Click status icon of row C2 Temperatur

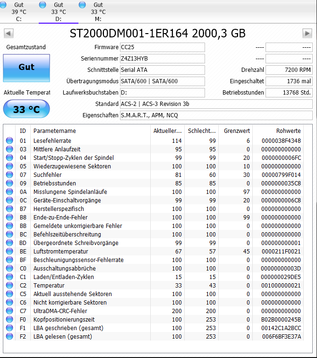click(x=9, y=285)
